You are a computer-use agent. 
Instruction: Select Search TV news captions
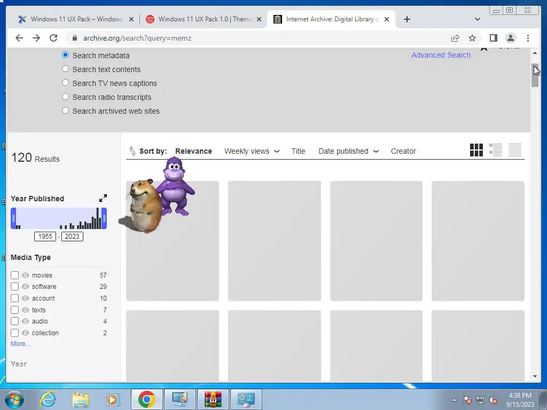[x=65, y=83]
